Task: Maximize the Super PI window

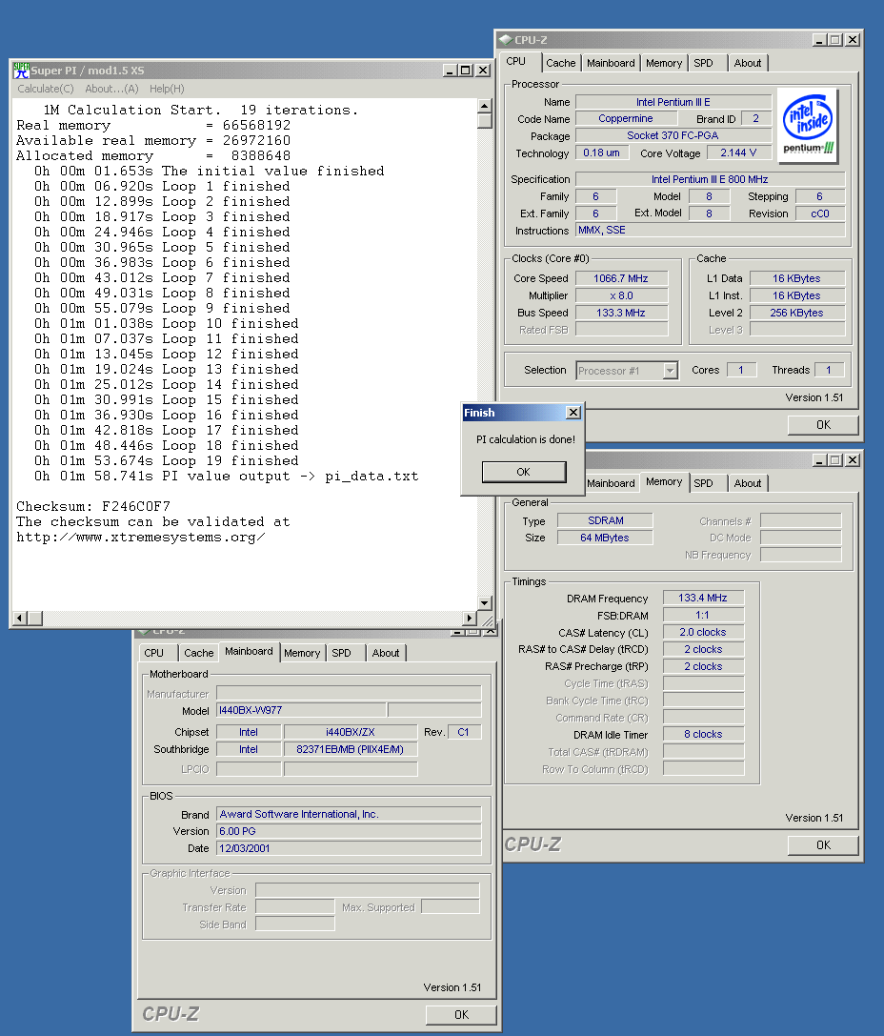Action: coord(466,70)
